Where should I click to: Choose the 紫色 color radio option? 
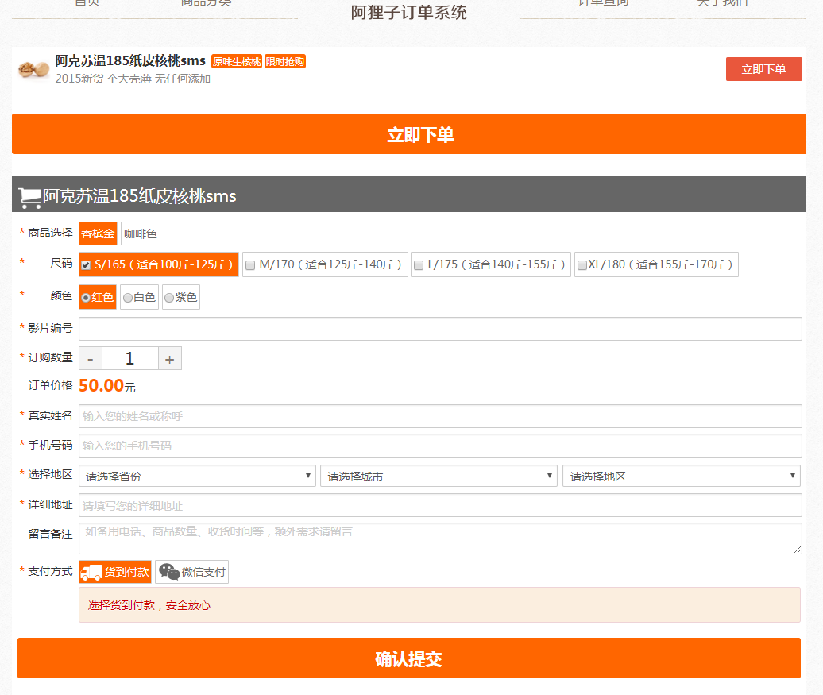pyautogui.click(x=169, y=298)
